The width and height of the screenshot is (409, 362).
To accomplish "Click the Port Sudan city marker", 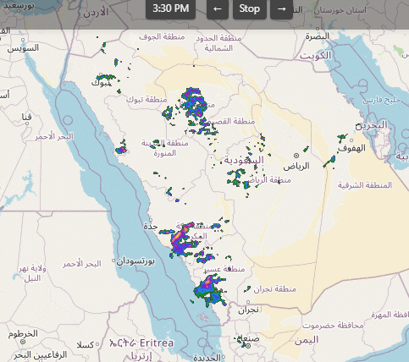I will tap(113, 261).
